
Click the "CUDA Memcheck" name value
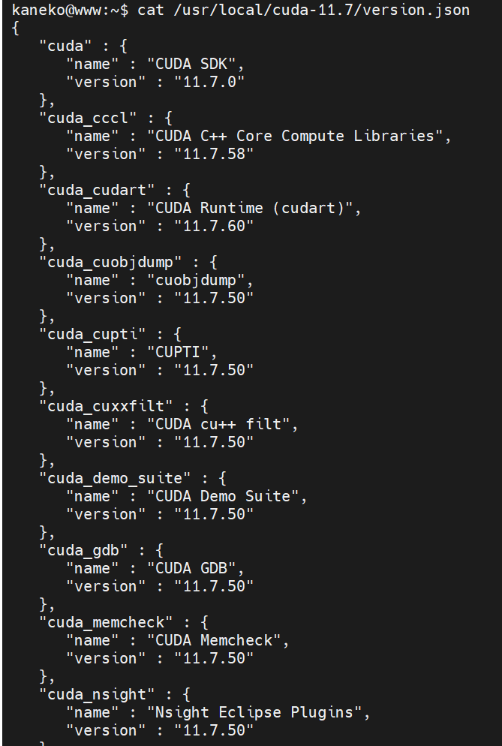click(214, 640)
